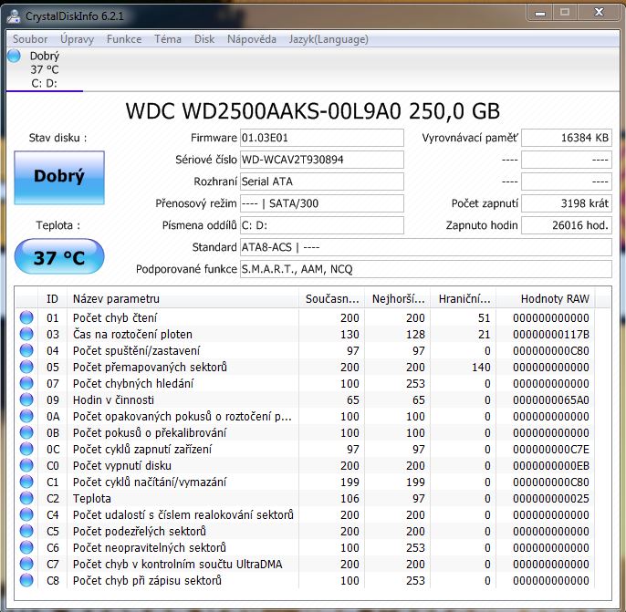
Task: Click the Sériové číslo field
Action: [x=321, y=160]
